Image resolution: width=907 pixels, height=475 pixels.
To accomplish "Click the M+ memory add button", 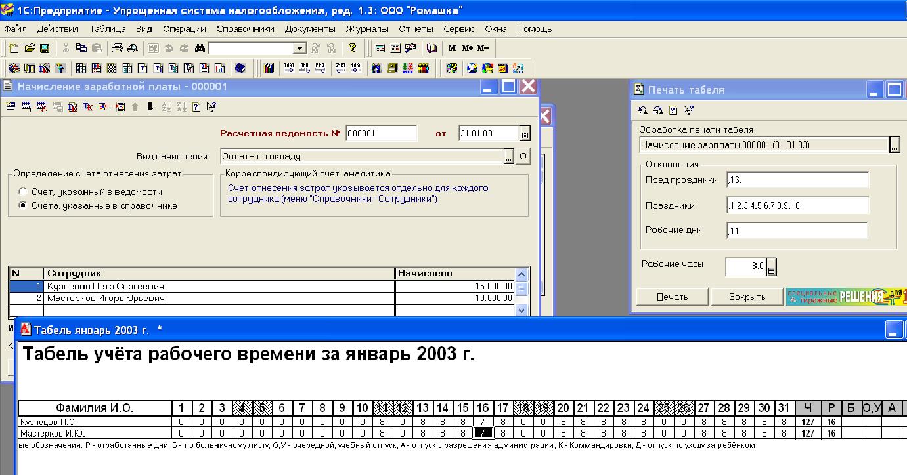I will (x=468, y=48).
